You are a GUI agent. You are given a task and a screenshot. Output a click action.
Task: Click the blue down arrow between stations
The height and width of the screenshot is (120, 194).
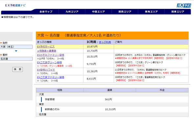tap(16, 51)
